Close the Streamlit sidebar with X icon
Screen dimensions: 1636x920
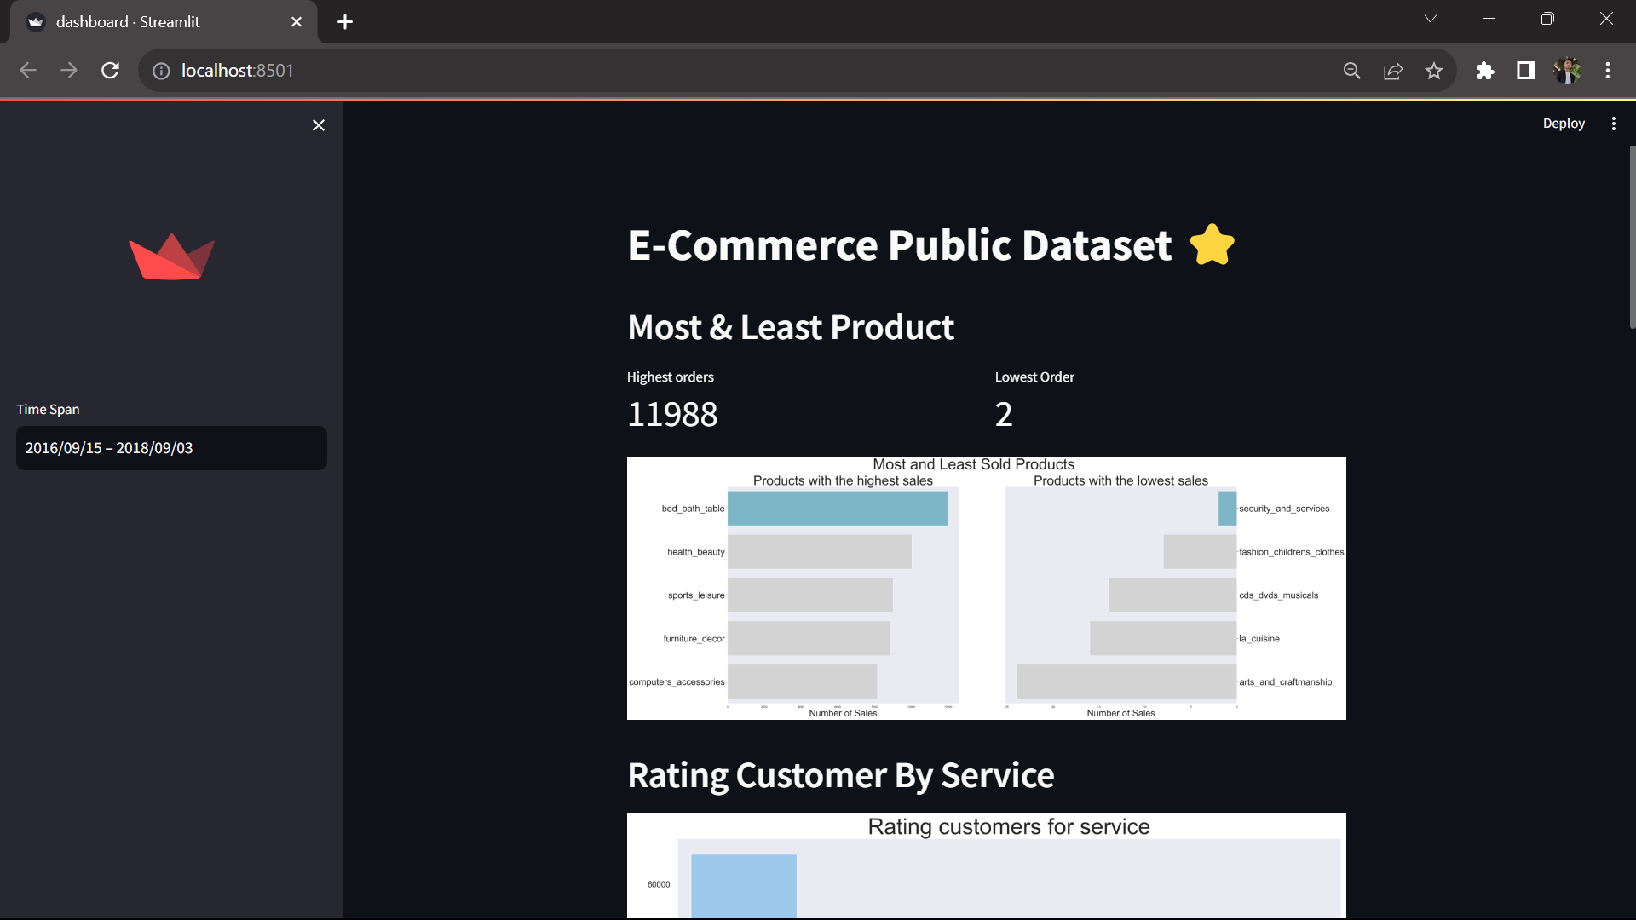319,125
